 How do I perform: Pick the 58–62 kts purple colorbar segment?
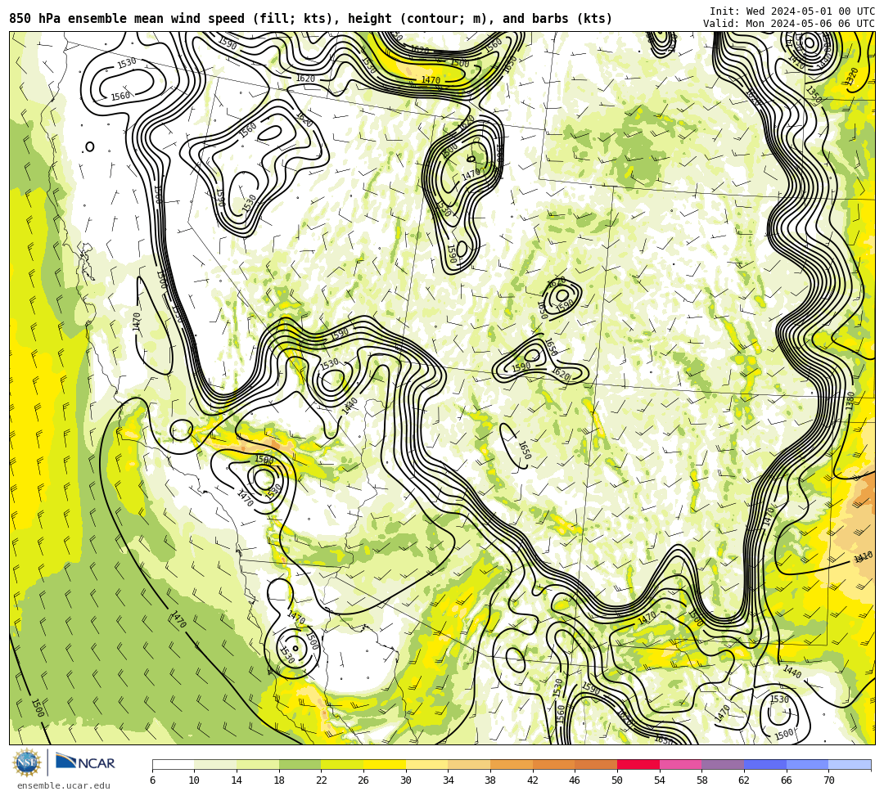[x=723, y=764]
